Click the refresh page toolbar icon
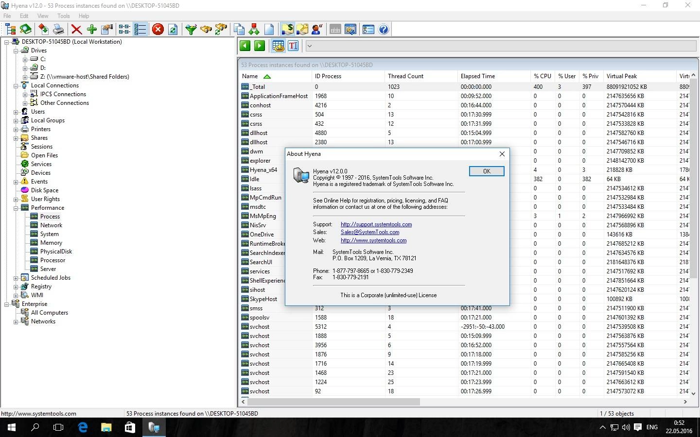Image resolution: width=700 pixels, height=437 pixels. tap(173, 30)
